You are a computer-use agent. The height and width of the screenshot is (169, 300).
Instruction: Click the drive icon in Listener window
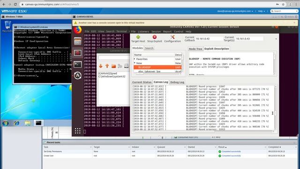point(126,66)
